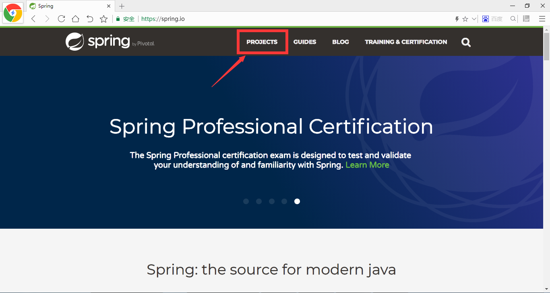Select the third carousel dot
Image resolution: width=550 pixels, height=293 pixels.
272,201
